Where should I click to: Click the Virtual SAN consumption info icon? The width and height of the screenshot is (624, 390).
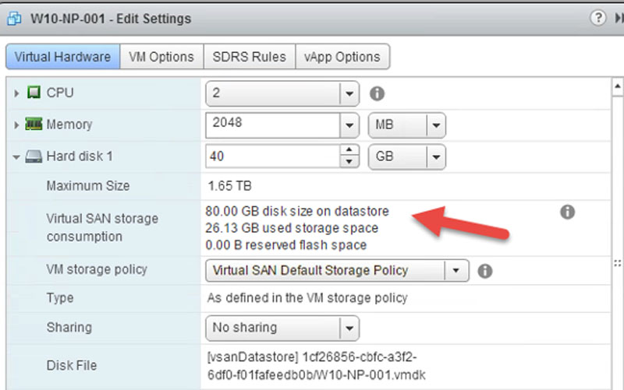point(568,212)
